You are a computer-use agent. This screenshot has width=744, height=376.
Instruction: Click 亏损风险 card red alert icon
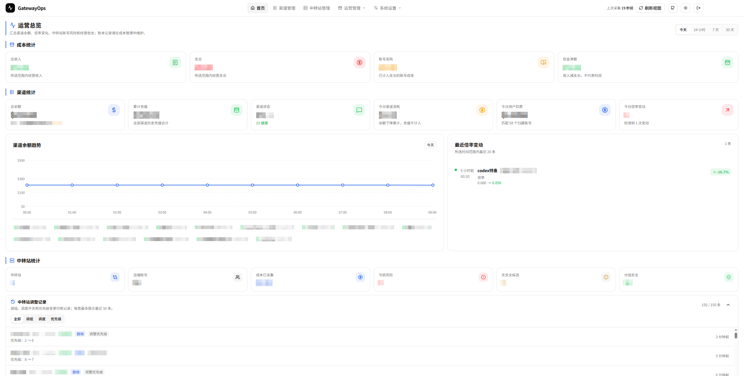click(x=483, y=277)
